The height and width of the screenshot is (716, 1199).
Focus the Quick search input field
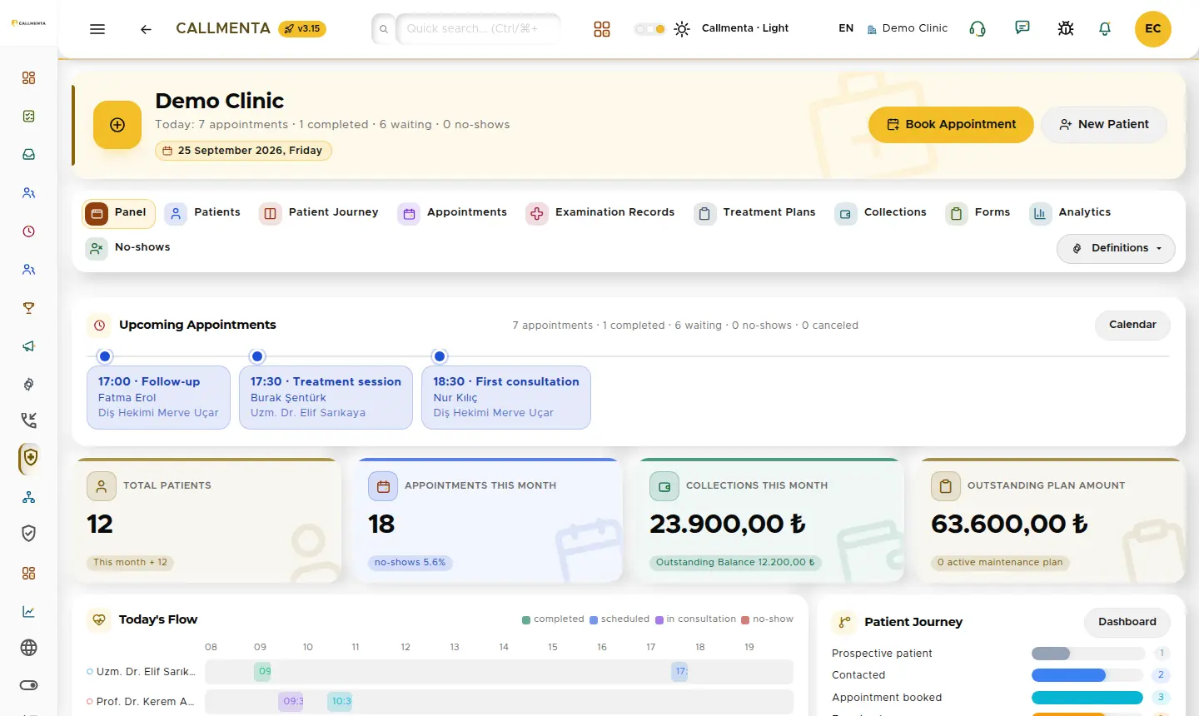click(x=478, y=29)
